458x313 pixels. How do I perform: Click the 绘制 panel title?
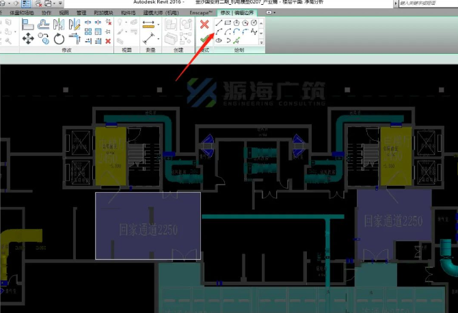click(239, 50)
